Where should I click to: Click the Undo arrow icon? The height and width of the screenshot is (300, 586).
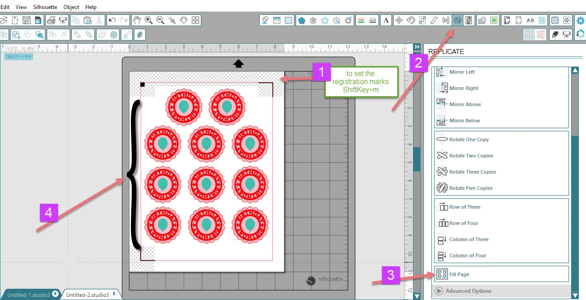[x=112, y=20]
